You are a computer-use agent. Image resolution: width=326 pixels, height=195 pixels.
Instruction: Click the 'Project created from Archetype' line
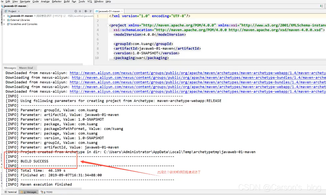130,152
